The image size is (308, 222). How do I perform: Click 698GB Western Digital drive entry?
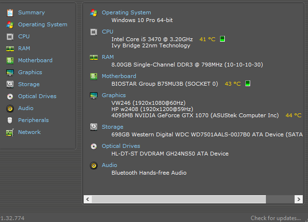coord(207,134)
